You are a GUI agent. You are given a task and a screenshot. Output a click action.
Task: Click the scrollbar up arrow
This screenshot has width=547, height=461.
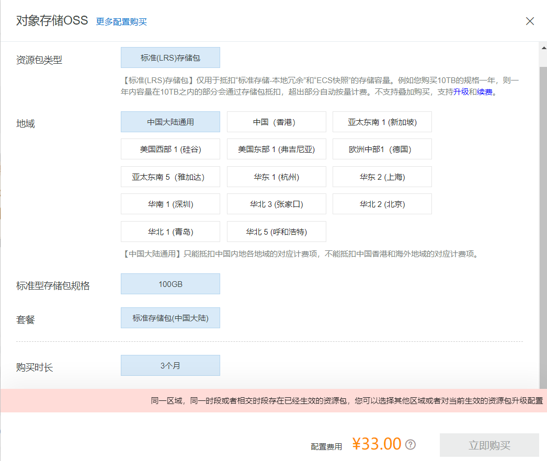[x=543, y=48]
